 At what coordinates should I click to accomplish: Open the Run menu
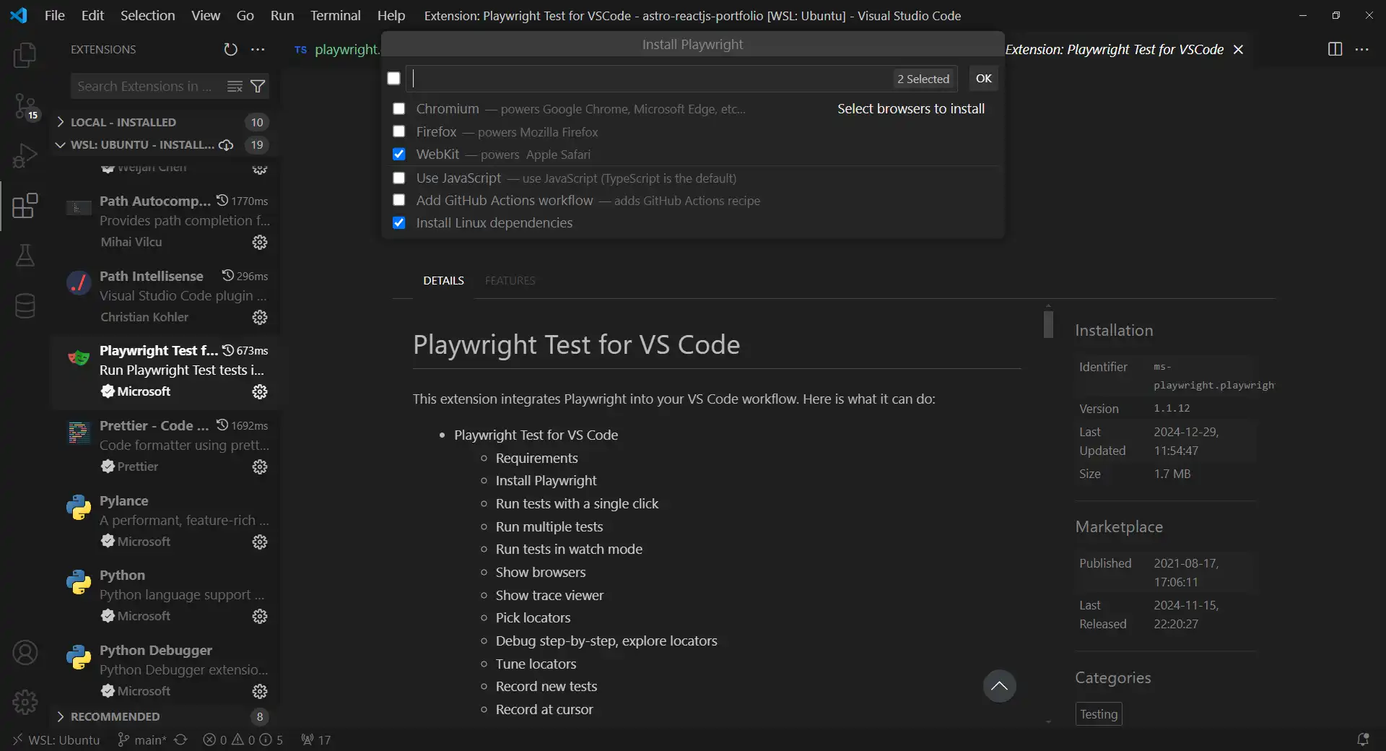[x=282, y=15]
